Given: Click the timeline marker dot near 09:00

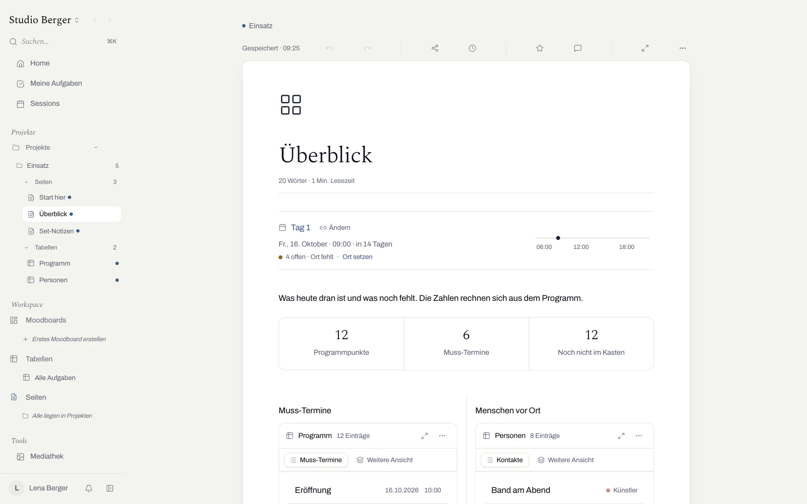Looking at the screenshot, I should click(558, 238).
